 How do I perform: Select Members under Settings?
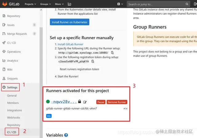point(13,103)
